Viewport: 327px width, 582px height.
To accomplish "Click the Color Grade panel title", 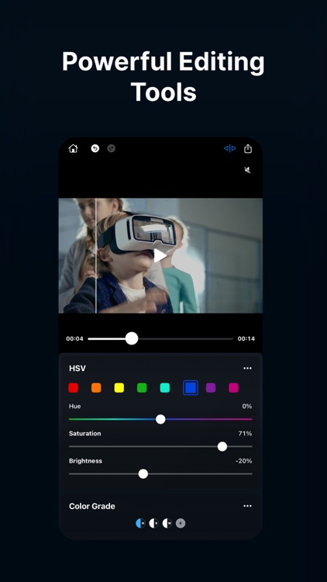I will 92,506.
